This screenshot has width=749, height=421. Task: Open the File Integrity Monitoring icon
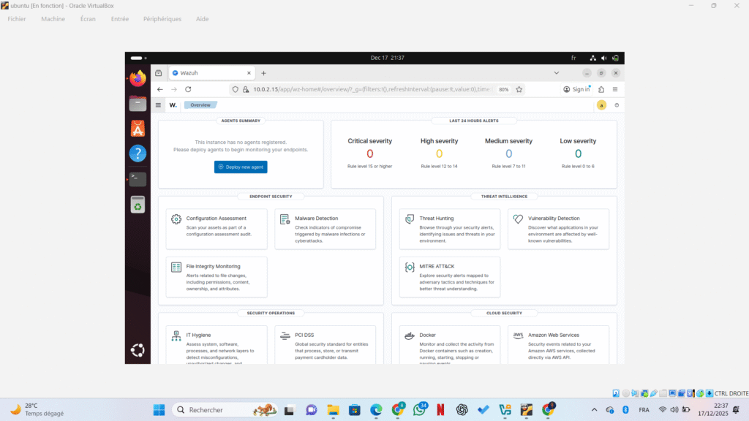coord(176,268)
